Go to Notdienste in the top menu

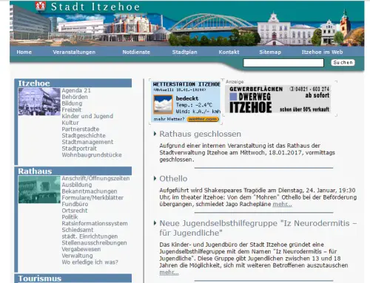pyautogui.click(x=136, y=52)
